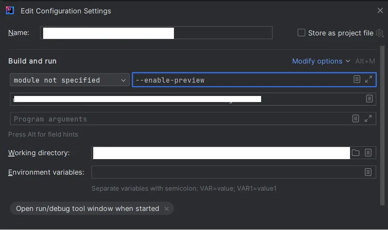Viewport: 388px width, 230px height.
Task: Open the module not specified dropdown
Action: point(69,80)
